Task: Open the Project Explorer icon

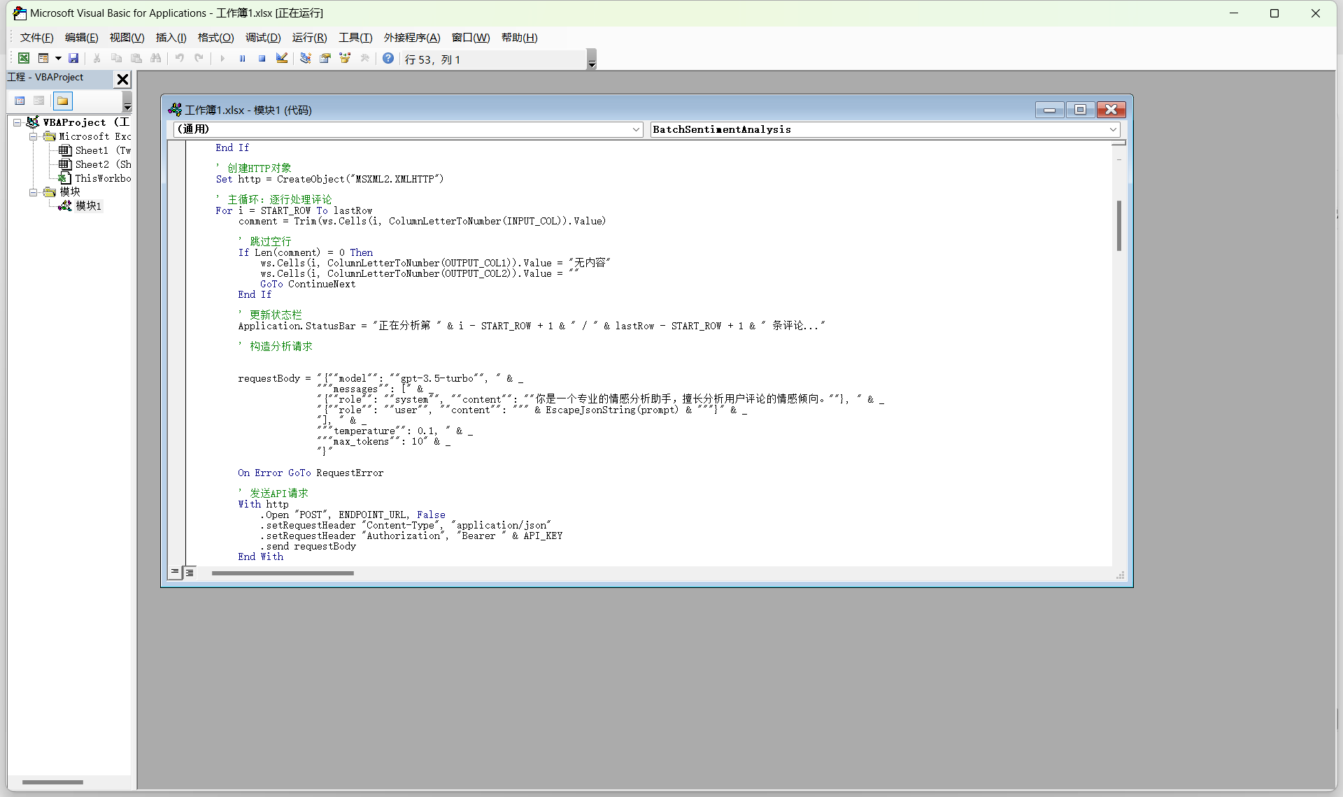Action: point(306,59)
